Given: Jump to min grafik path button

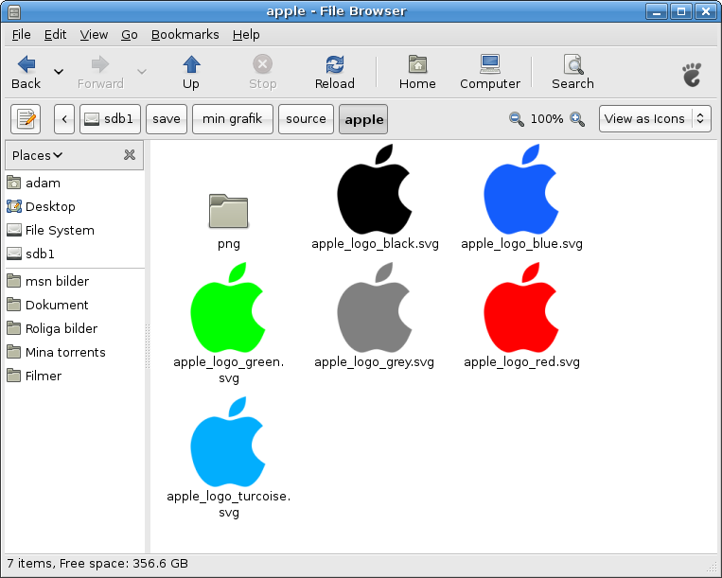Looking at the screenshot, I should click(x=233, y=119).
